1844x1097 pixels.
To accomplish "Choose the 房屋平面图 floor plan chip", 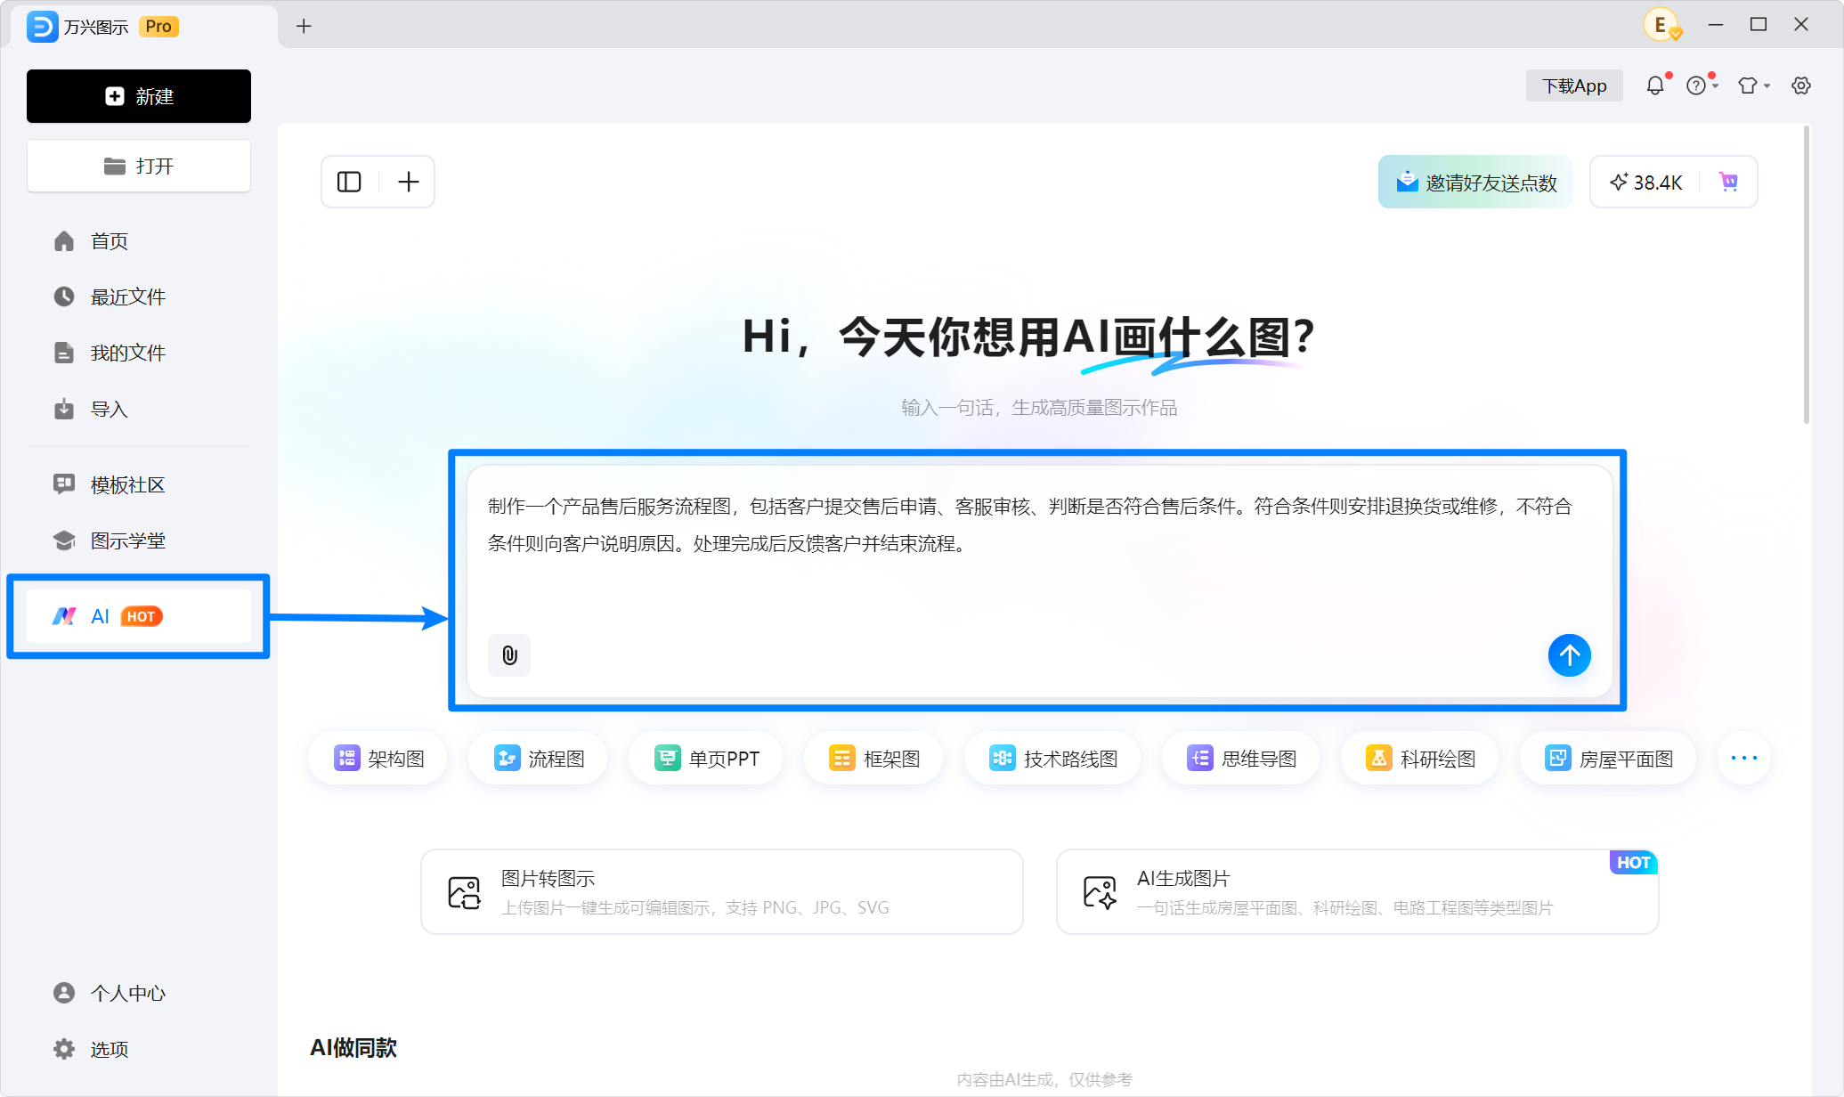I will pyautogui.click(x=1608, y=759).
